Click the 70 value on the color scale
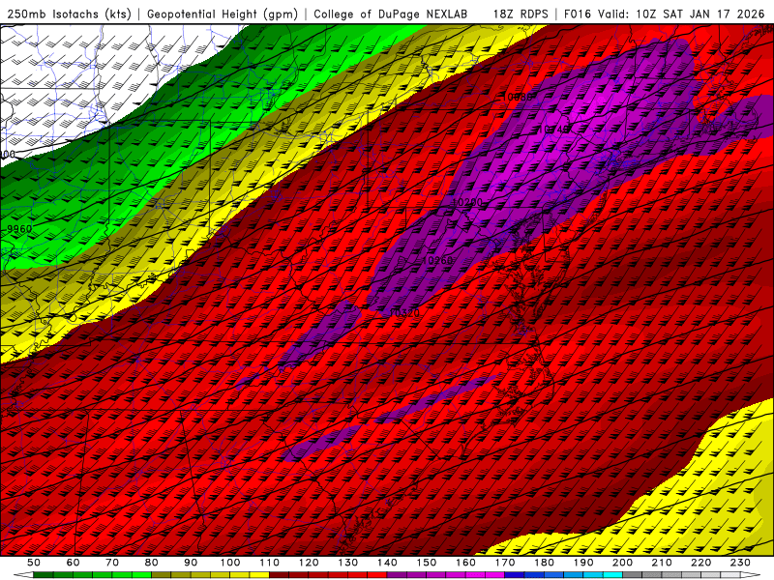This screenshot has width=774, height=580. 112,563
